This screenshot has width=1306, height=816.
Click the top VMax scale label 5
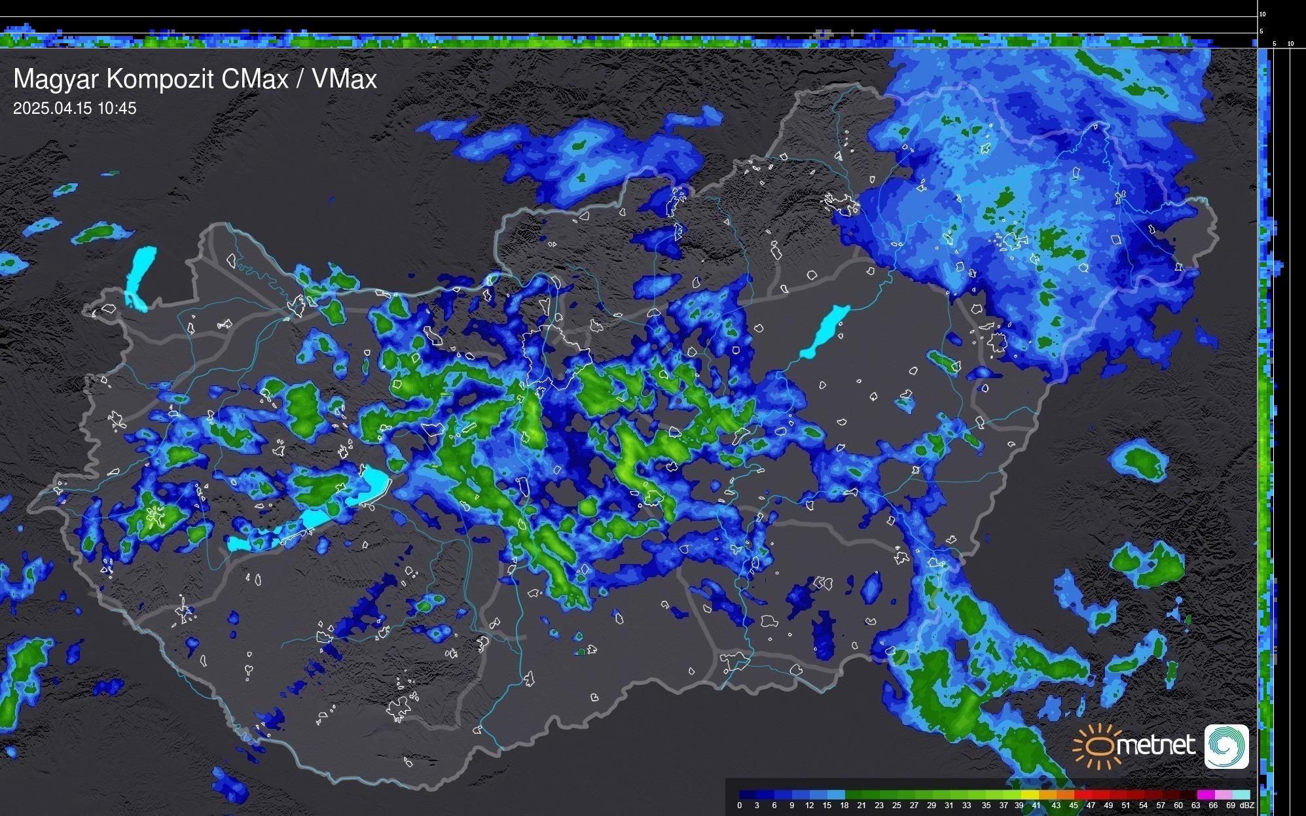(x=1261, y=31)
